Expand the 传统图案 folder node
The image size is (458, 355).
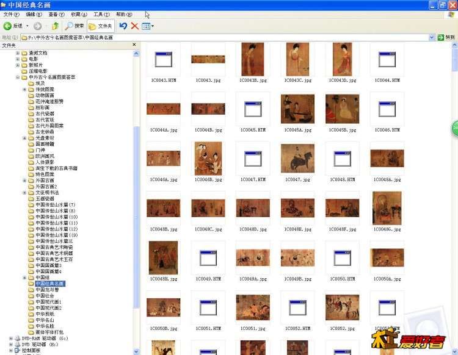[24, 89]
